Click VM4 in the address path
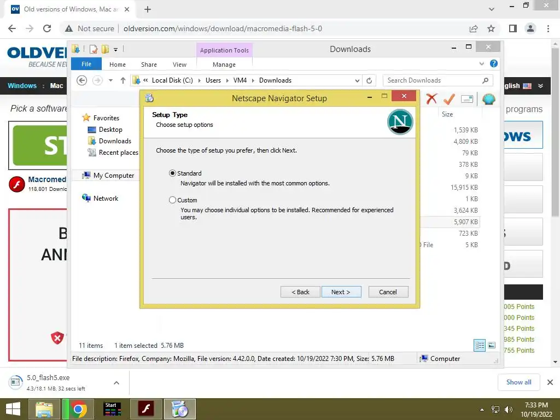Screen dimensions: 560x420 pyautogui.click(x=240, y=80)
